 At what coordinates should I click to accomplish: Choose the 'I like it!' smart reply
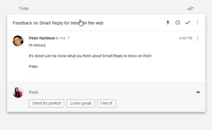(x=107, y=103)
